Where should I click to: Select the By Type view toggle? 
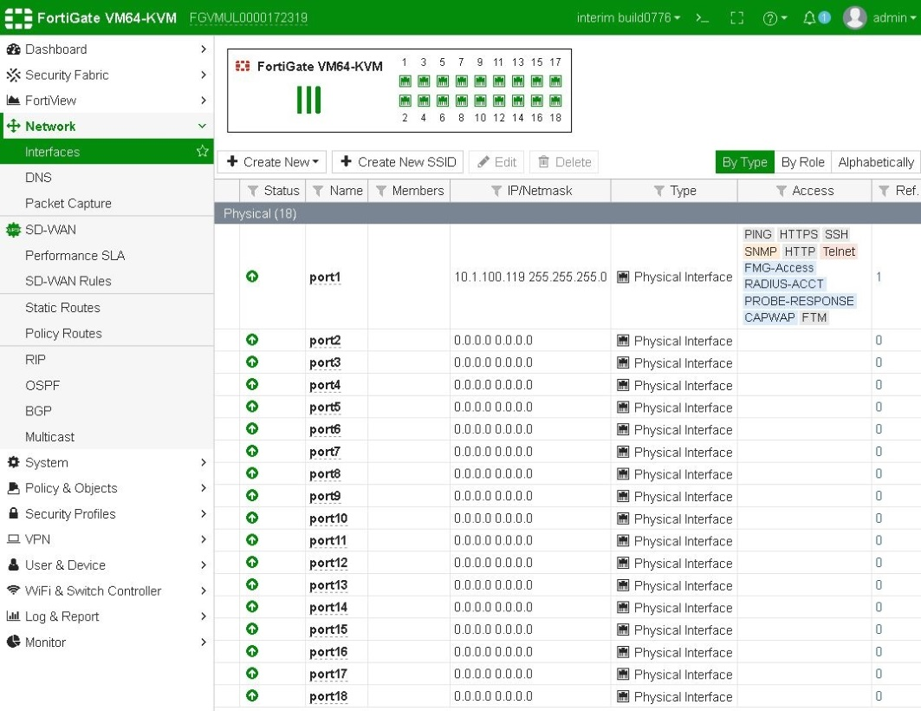point(744,162)
